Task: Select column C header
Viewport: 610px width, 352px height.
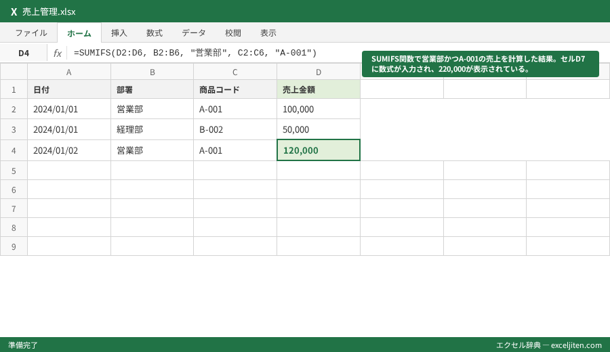Action: tap(235, 72)
